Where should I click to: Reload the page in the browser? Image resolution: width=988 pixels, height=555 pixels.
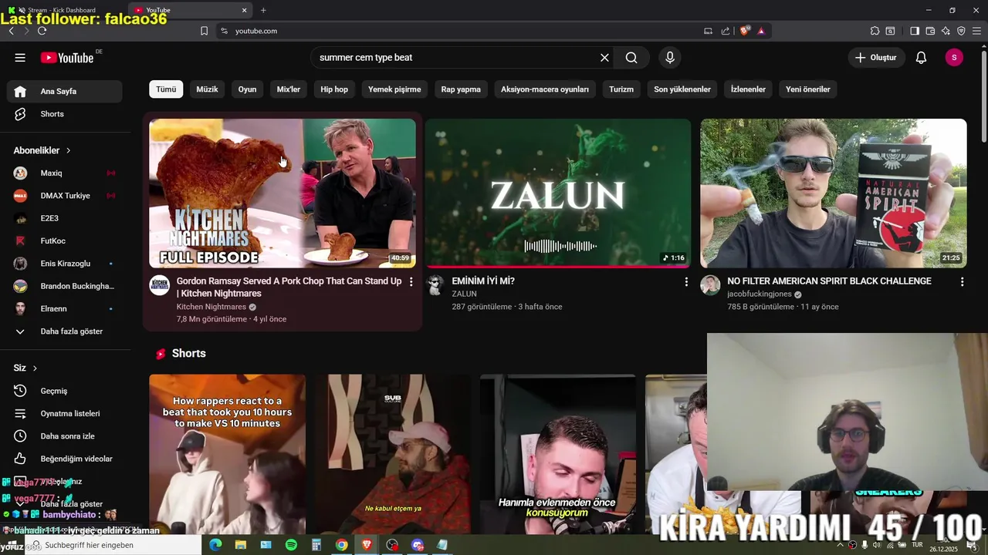click(x=42, y=31)
